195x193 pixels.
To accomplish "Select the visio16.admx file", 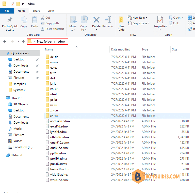I will (x=117, y=175).
